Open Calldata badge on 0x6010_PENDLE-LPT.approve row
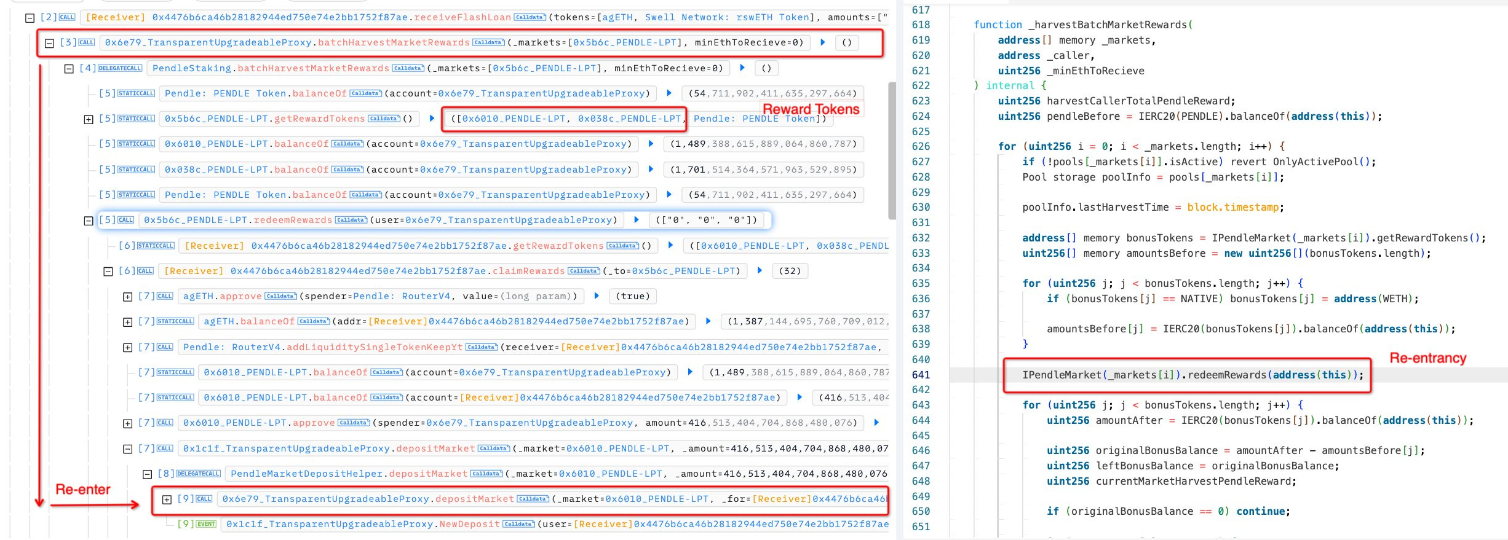 pyautogui.click(x=354, y=423)
